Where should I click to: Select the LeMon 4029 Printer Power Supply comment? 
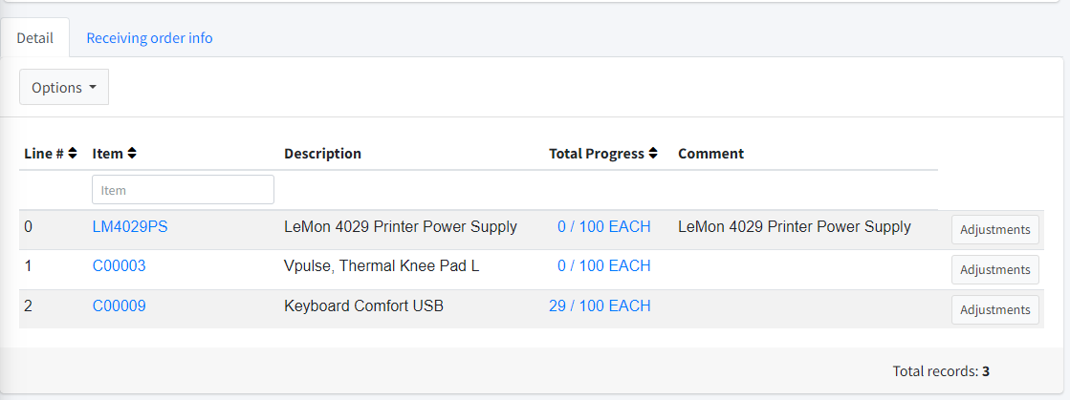tap(794, 227)
